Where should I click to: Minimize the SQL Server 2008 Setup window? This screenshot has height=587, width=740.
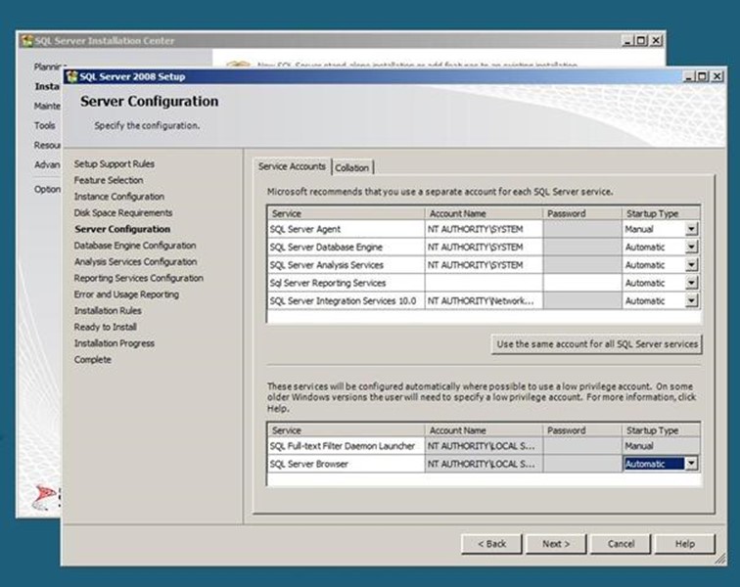[689, 76]
